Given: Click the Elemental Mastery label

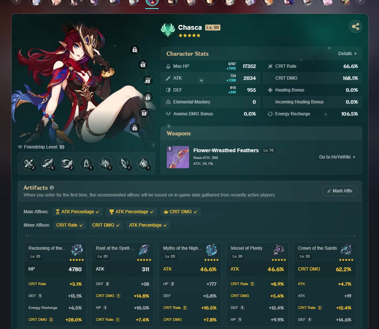Looking at the screenshot, I should coord(192,102).
